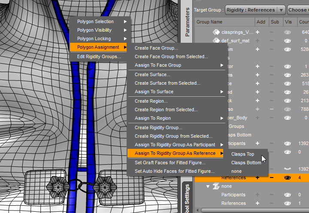Viewport: 309px width, 213px height.
Task: Choose Create Rigidity Group from Selected
Action: click(173, 136)
